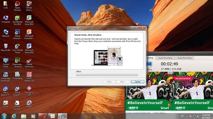Close the ad using its X marker
Viewport: 213px width, 119px height.
tap(171, 73)
